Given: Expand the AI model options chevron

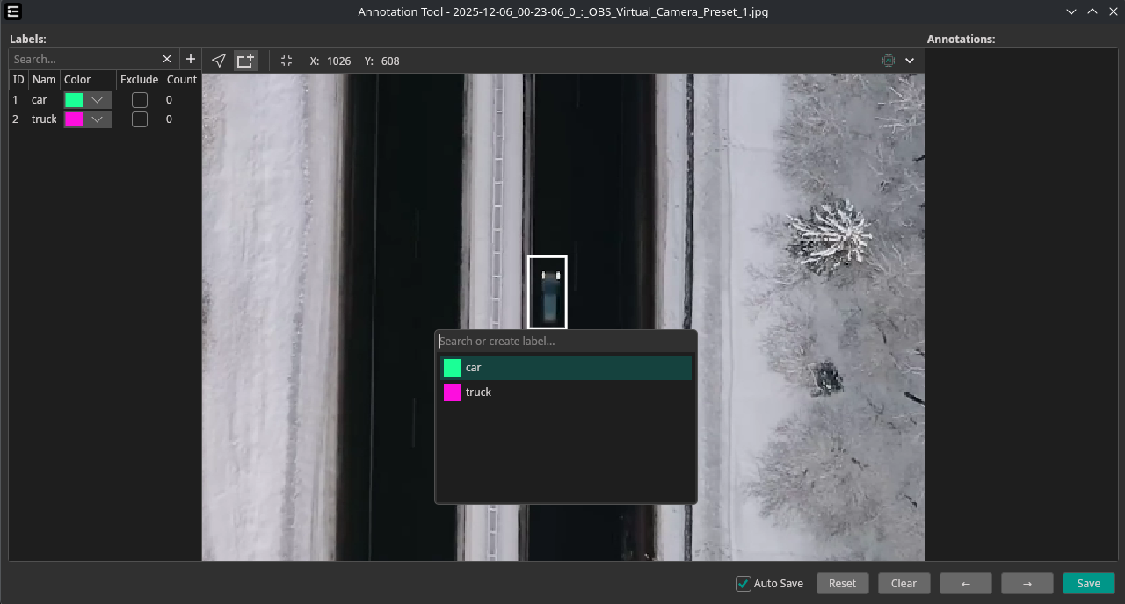Looking at the screenshot, I should [910, 61].
